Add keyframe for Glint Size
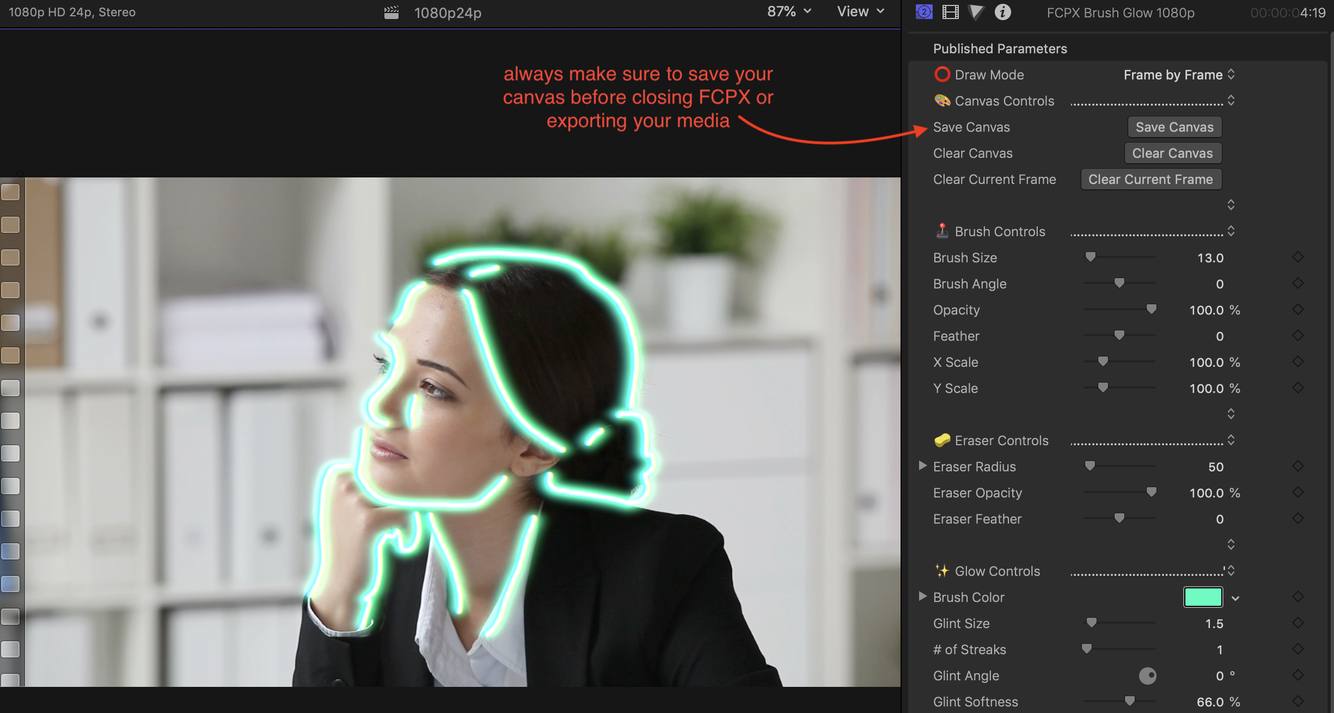The height and width of the screenshot is (713, 1334). point(1298,623)
